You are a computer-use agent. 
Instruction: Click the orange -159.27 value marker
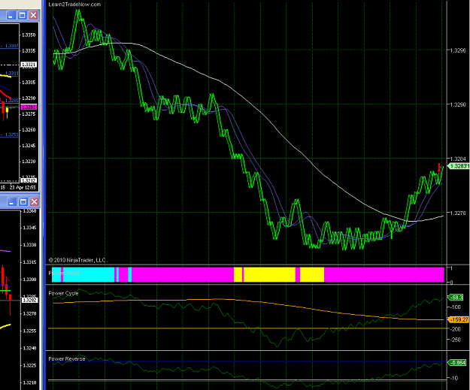pos(458,319)
